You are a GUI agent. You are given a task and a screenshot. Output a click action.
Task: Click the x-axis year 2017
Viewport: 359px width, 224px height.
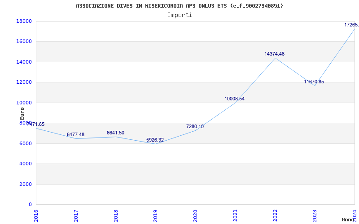coord(76,216)
